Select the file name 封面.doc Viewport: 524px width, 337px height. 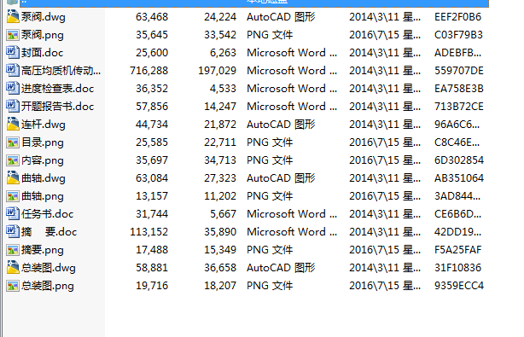42,53
